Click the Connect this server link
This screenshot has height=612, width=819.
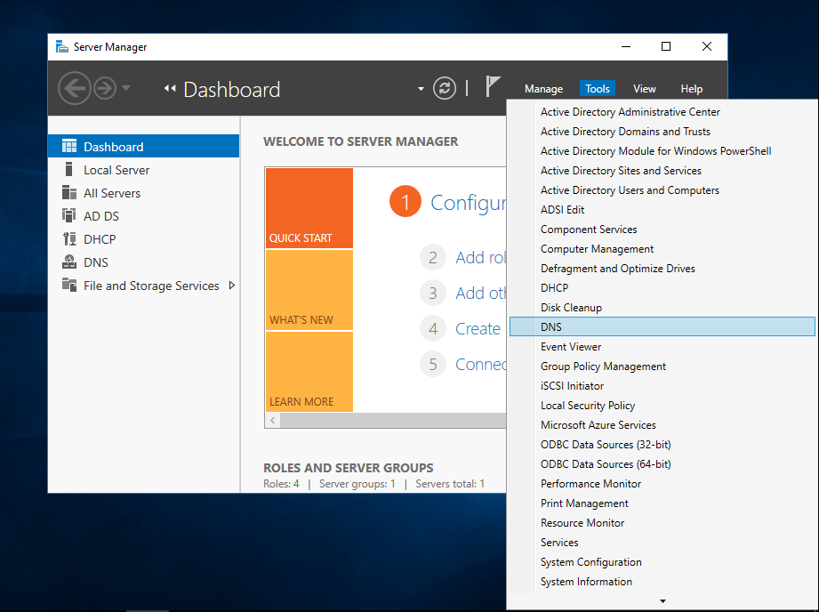point(480,365)
